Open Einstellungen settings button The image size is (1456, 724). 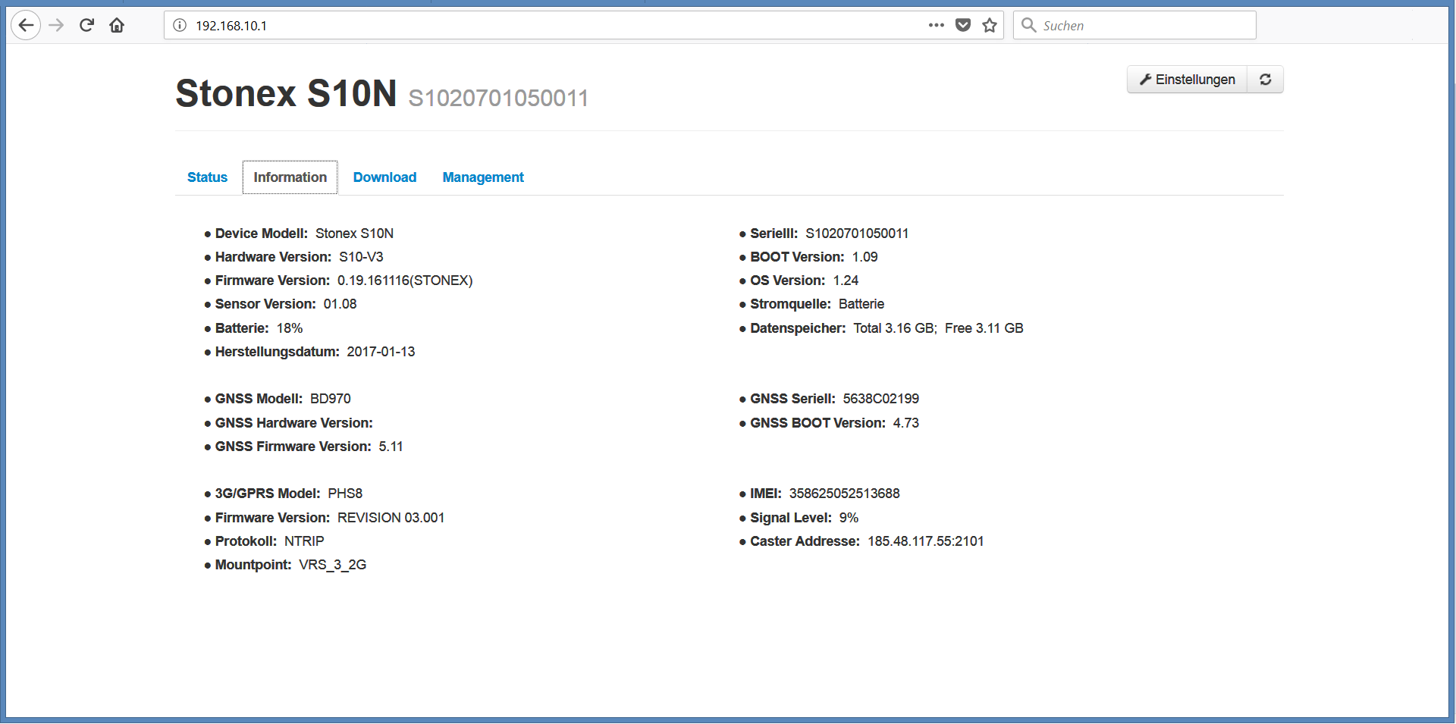click(1188, 80)
